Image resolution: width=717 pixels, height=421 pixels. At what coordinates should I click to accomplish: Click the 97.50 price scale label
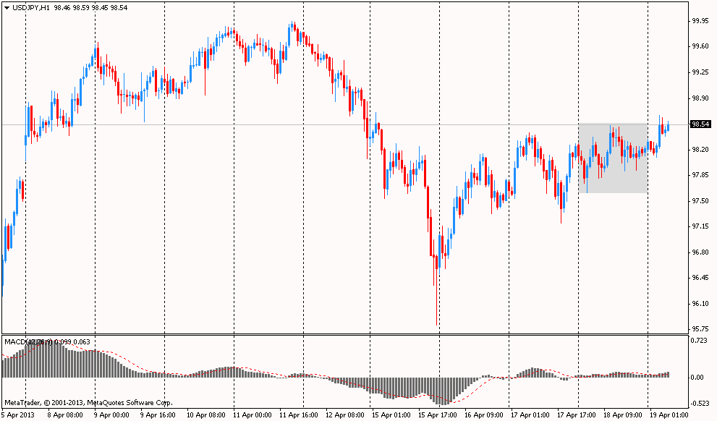700,201
